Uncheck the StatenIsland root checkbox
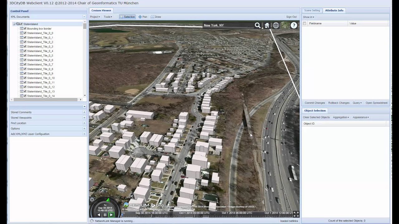The height and width of the screenshot is (224, 399). [x=21, y=24]
